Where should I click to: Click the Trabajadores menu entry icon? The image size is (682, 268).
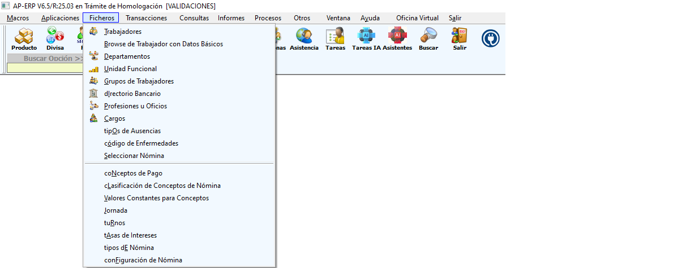[x=94, y=31]
